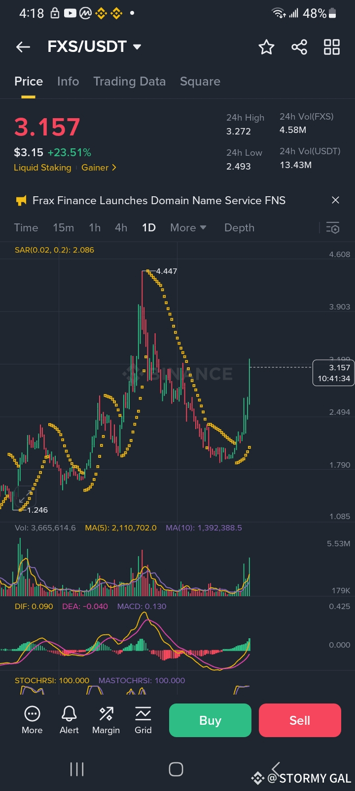The image size is (355, 791).
Task: Tap the 24h Low value 2.493
Action: pos(239,166)
